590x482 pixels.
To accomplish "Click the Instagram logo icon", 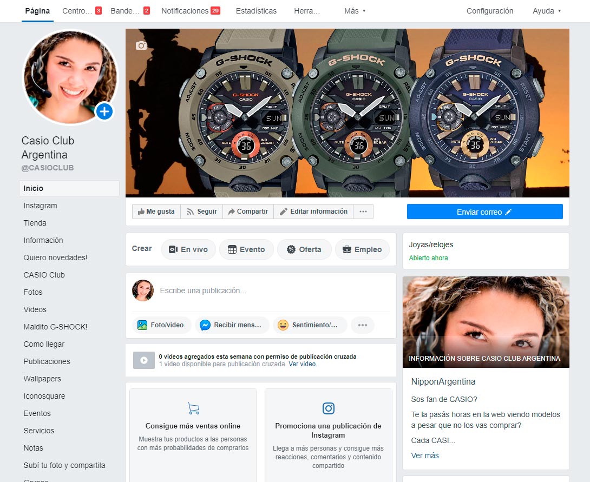I will click(329, 408).
